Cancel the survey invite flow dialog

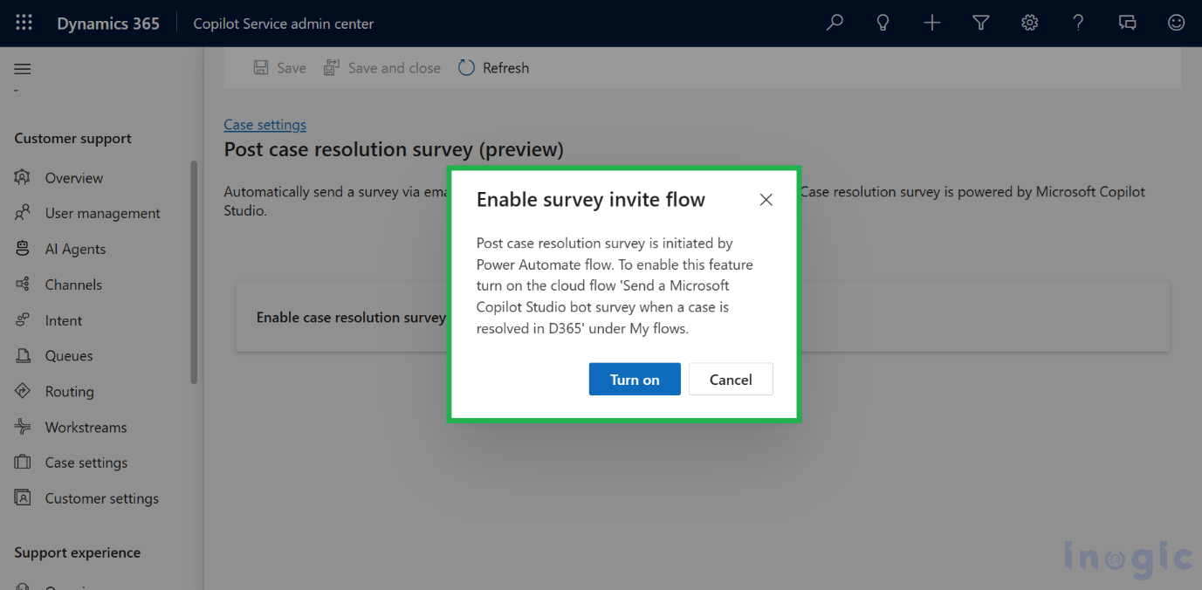(731, 380)
